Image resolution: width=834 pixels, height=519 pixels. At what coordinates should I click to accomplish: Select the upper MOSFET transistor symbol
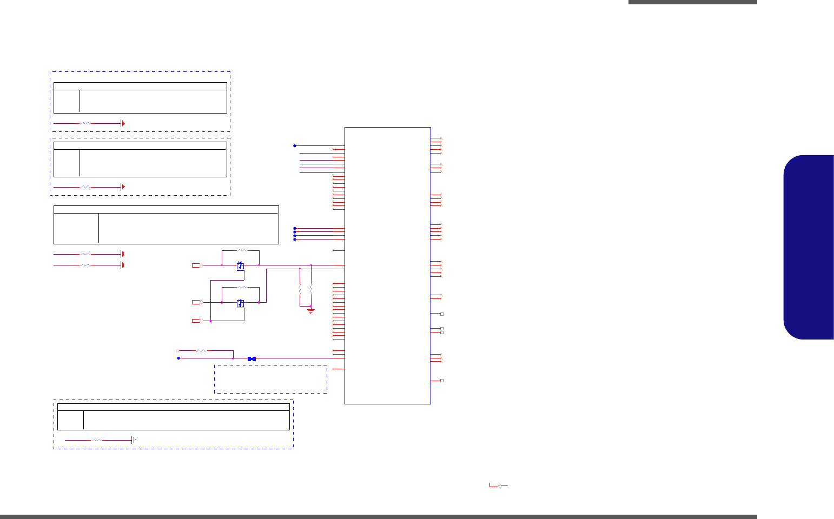tap(240, 267)
